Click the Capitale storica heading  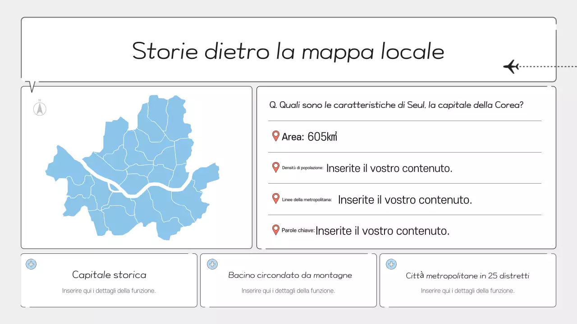coord(109,274)
